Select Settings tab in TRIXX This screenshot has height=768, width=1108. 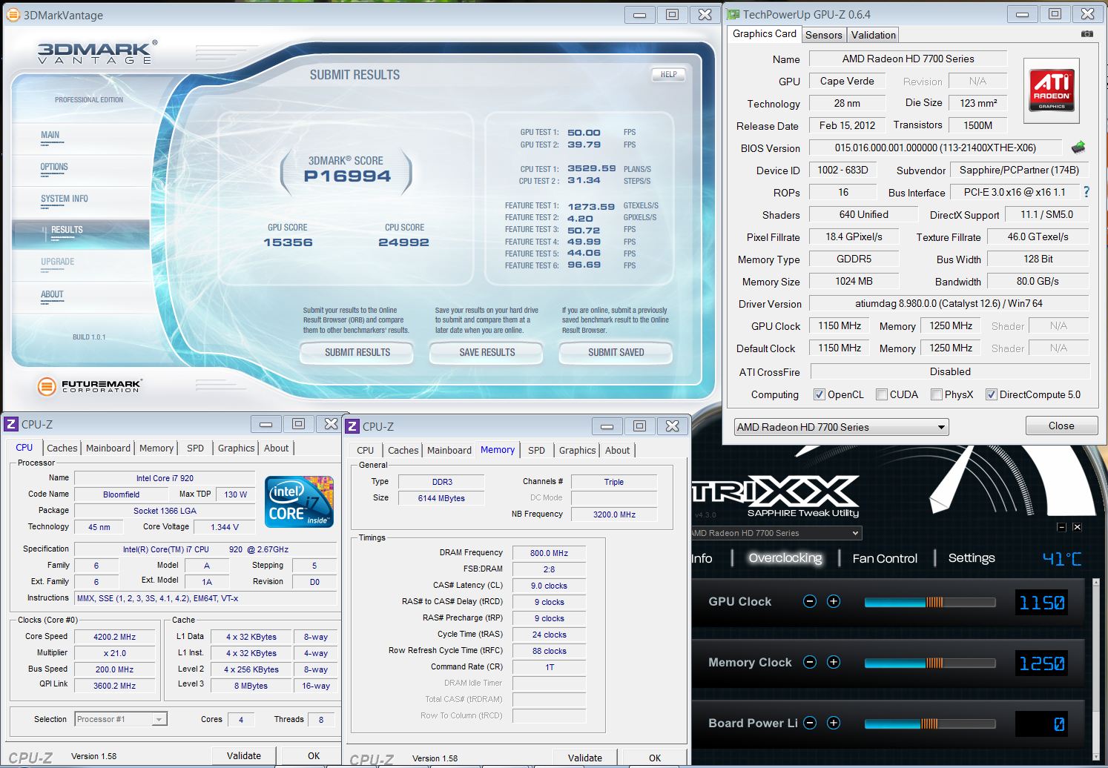(972, 557)
